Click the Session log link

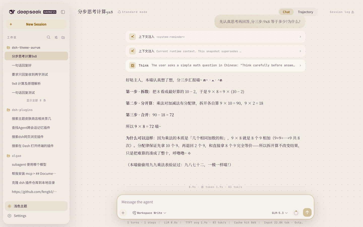[342, 12]
